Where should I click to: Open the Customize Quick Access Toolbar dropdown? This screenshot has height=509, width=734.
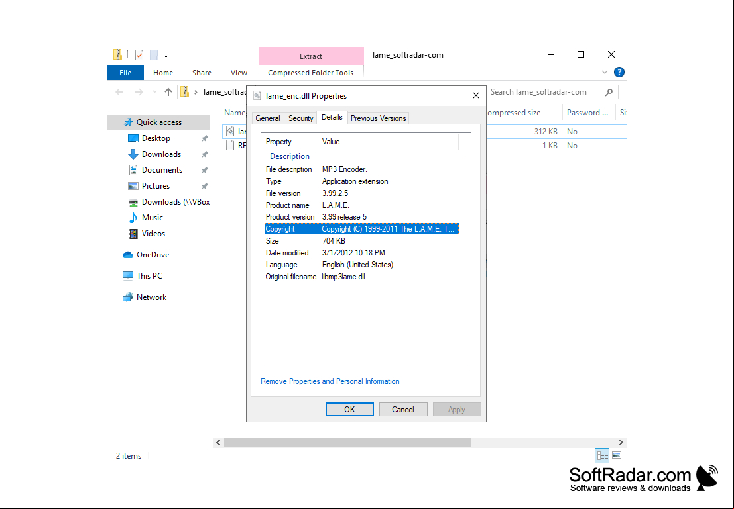point(166,55)
